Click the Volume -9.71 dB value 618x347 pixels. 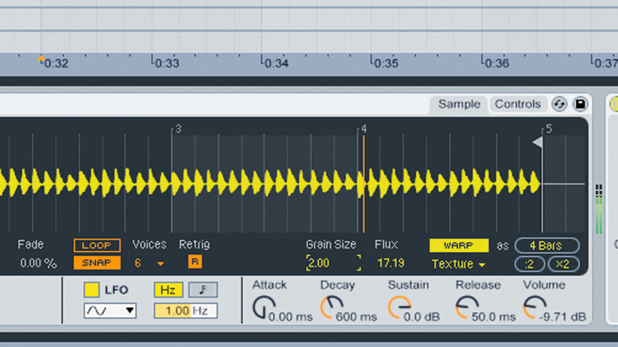(563, 317)
